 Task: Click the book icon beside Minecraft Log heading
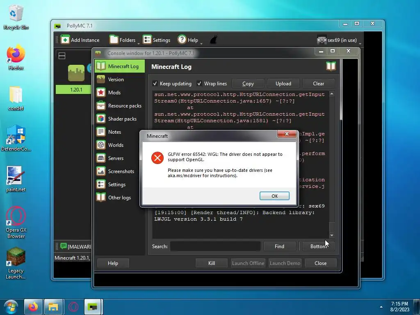click(331, 66)
